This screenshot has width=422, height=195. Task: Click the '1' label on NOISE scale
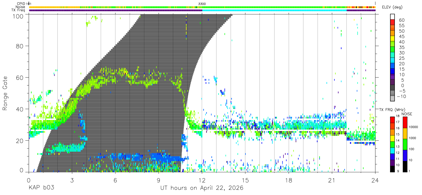(410, 171)
